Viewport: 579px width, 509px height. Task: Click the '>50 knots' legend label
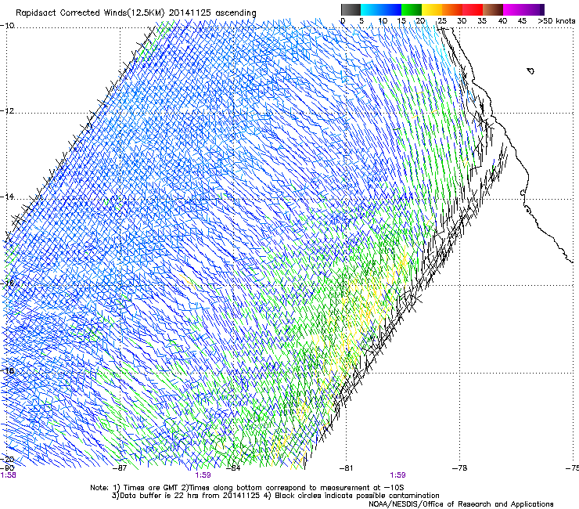pyautogui.click(x=556, y=21)
